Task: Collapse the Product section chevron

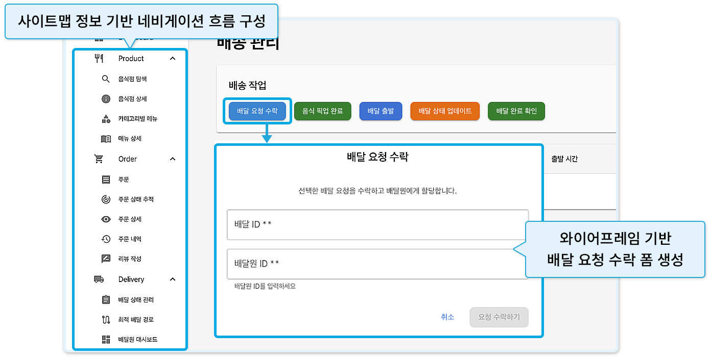Action: [x=173, y=59]
